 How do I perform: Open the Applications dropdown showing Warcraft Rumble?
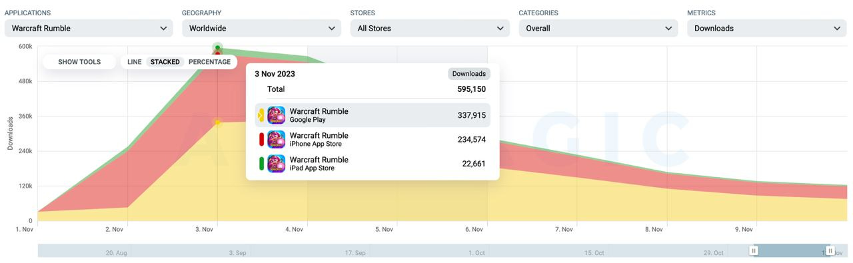pos(89,28)
